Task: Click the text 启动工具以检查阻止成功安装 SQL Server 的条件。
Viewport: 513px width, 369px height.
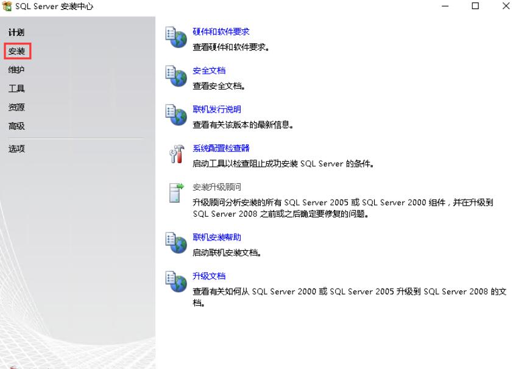Action: click(283, 163)
